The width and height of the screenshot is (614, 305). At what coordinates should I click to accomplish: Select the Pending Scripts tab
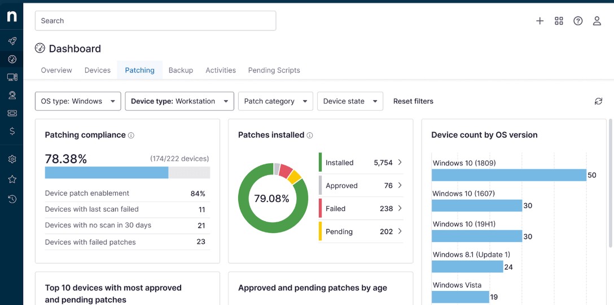coord(274,70)
